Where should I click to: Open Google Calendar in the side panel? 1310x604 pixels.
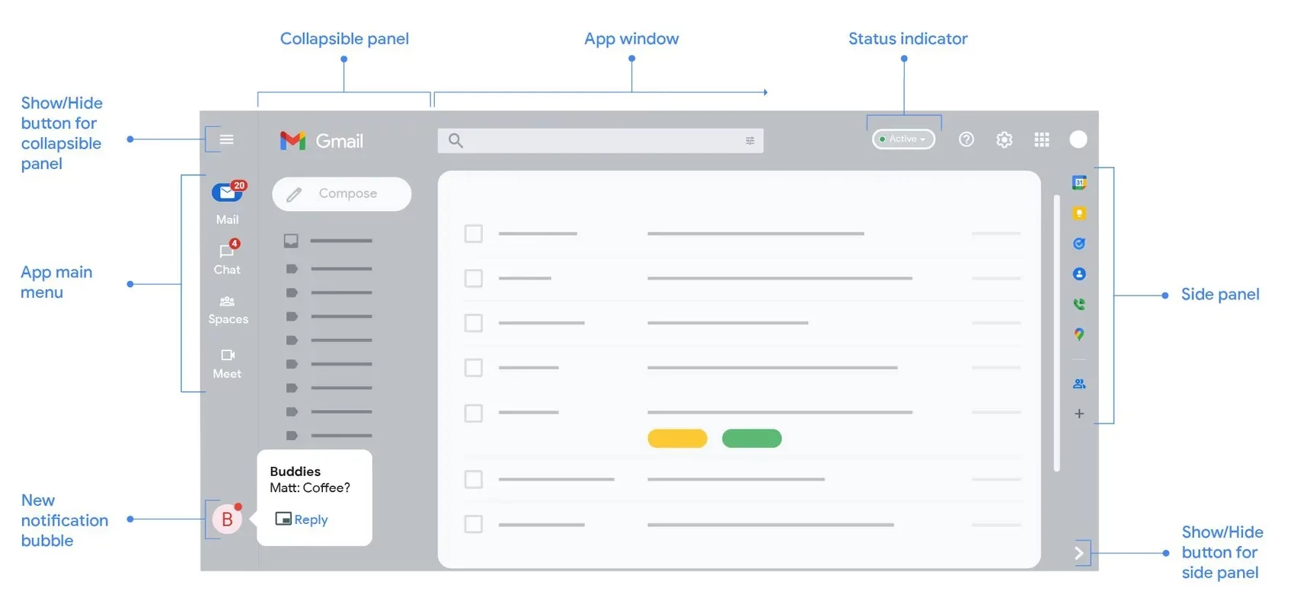click(x=1079, y=183)
